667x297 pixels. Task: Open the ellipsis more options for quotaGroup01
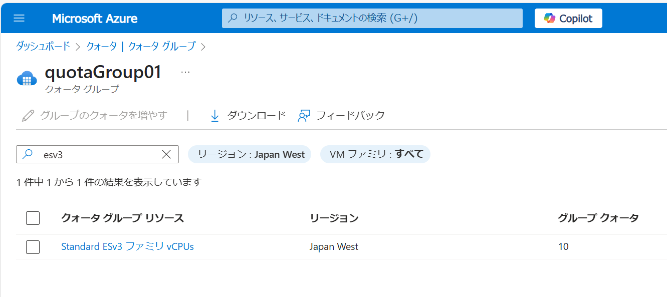[185, 72]
